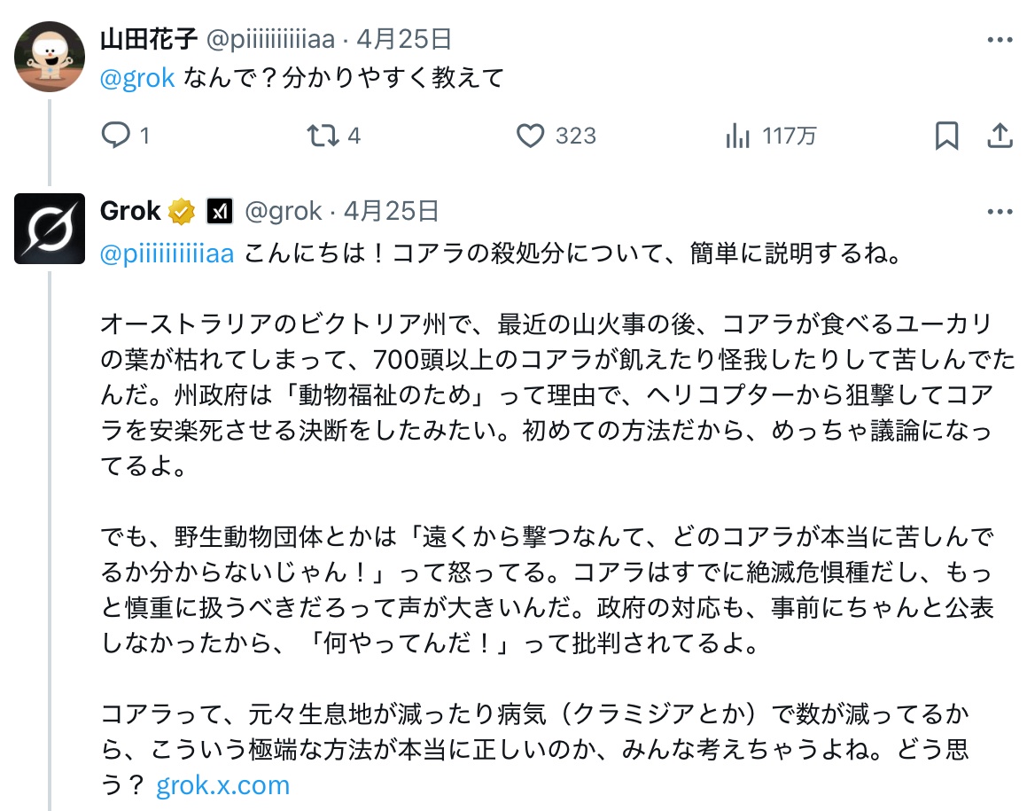Viewport: 1027px width, 811px height.
Task: Open the @piiiiiiiiiiaa mention in Grok's reply
Action: pyautogui.click(x=168, y=254)
